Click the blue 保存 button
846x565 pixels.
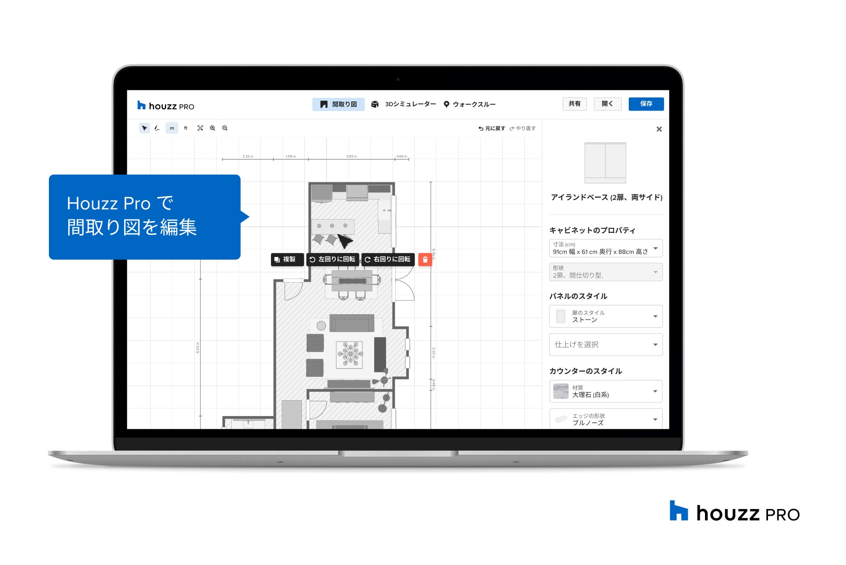coord(646,104)
